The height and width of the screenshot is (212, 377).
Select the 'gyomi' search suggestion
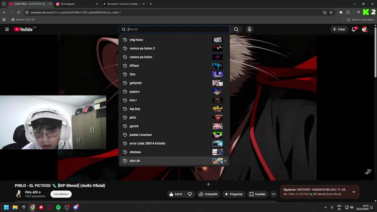click(174, 126)
